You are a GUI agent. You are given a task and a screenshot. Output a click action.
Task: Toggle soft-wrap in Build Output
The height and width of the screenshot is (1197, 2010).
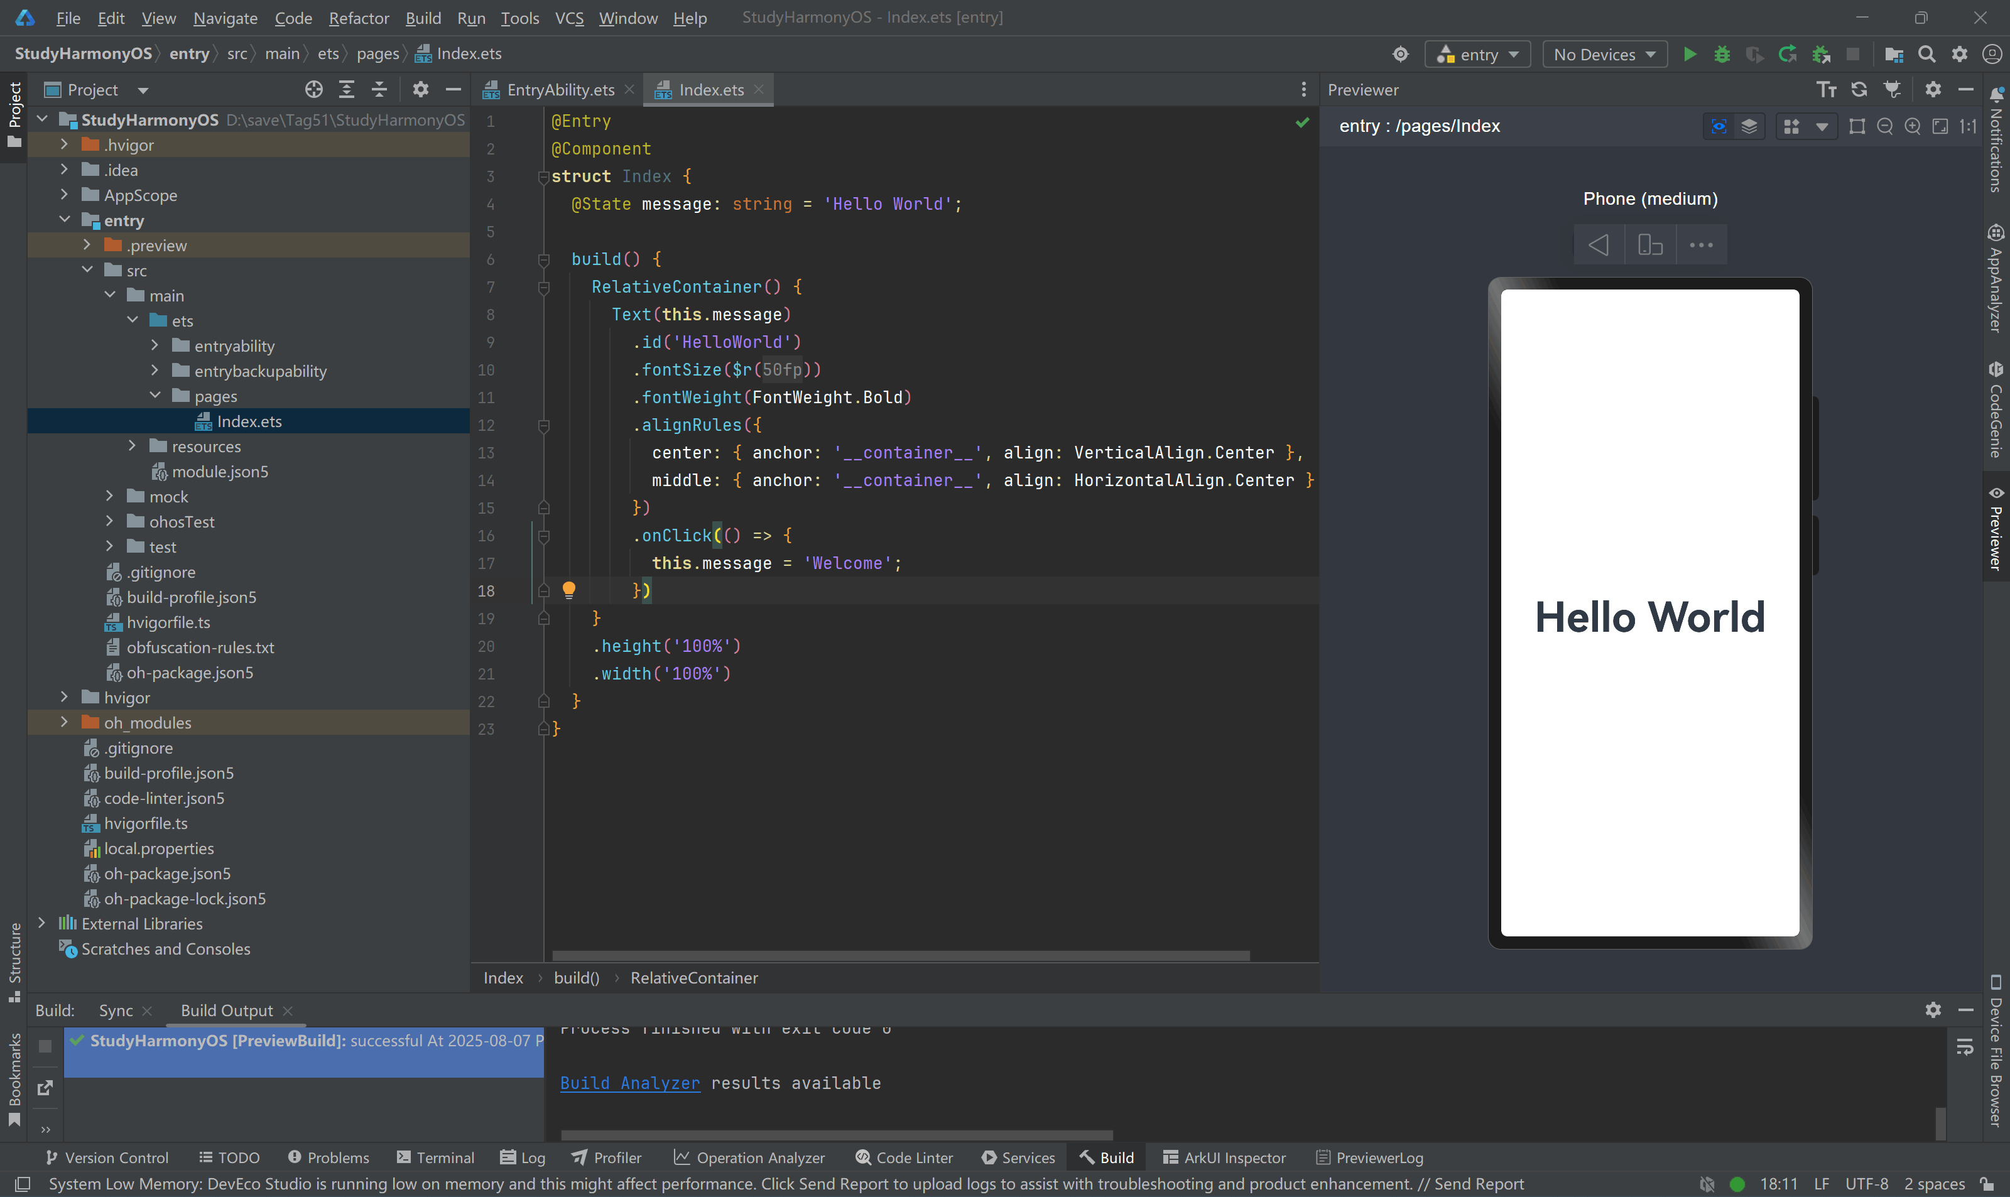[1965, 1048]
